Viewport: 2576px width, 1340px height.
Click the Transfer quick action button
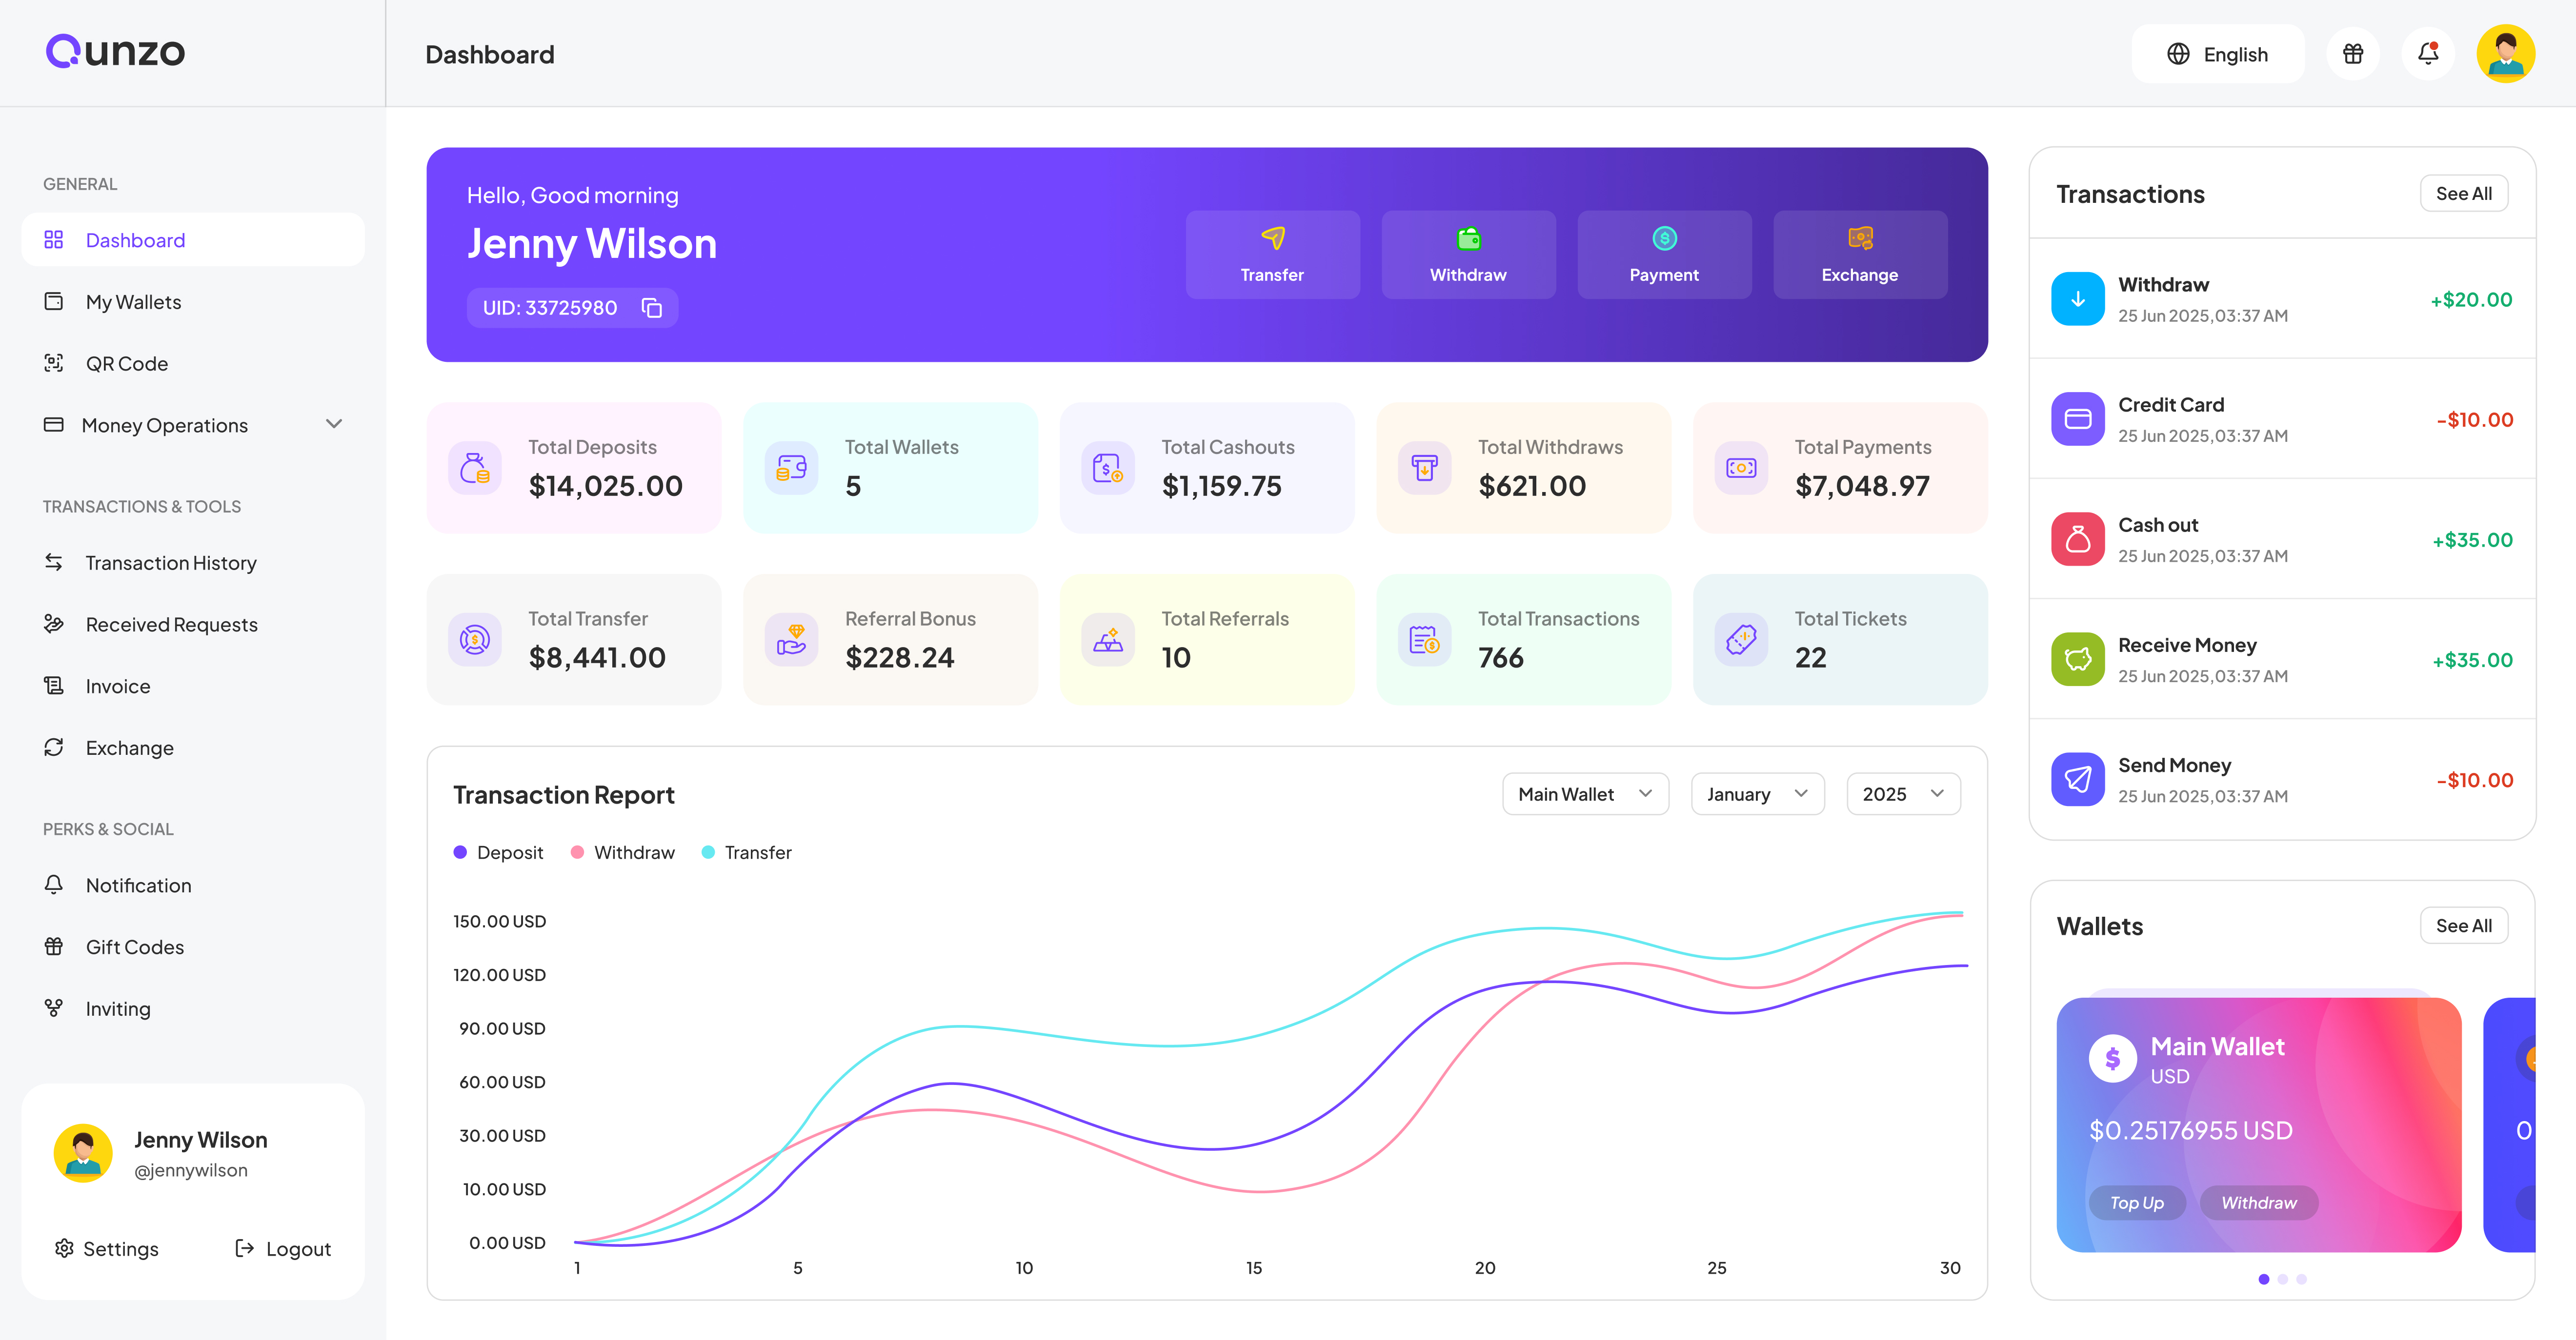pyautogui.click(x=1272, y=254)
